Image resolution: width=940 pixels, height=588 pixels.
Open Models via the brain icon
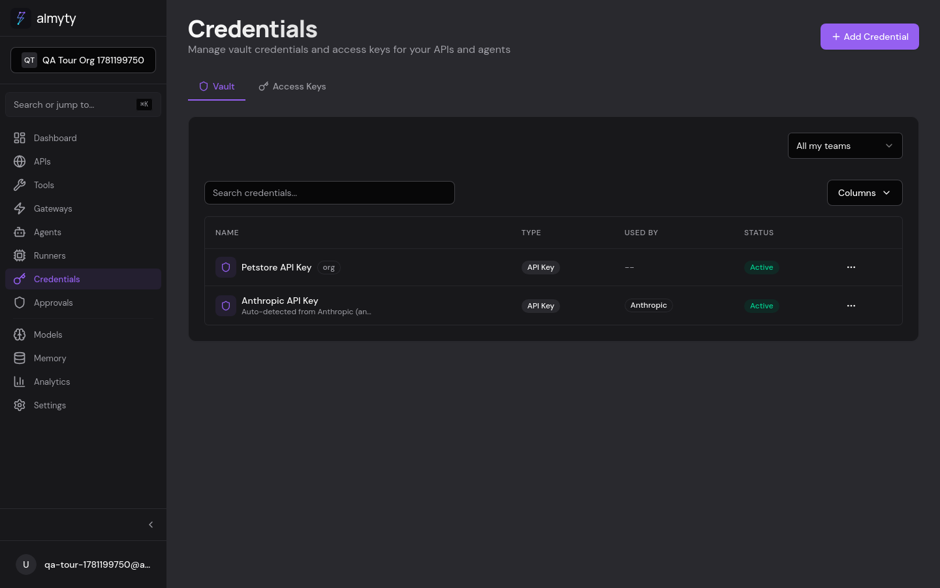tap(20, 335)
